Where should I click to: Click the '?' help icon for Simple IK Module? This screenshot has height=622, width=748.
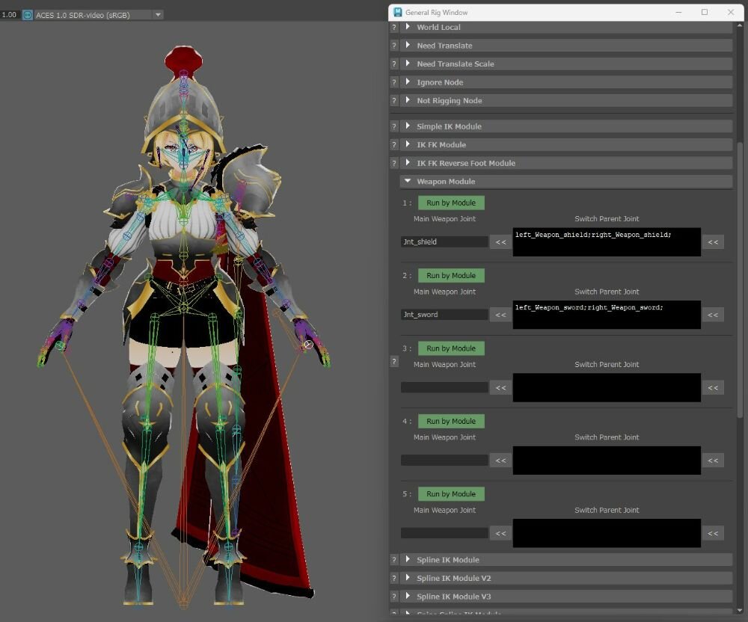click(394, 127)
